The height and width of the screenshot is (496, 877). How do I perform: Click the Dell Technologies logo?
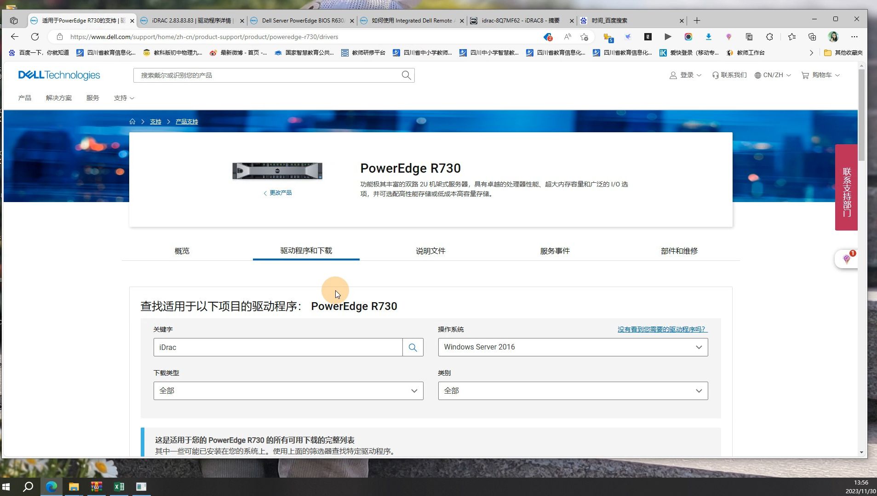59,75
